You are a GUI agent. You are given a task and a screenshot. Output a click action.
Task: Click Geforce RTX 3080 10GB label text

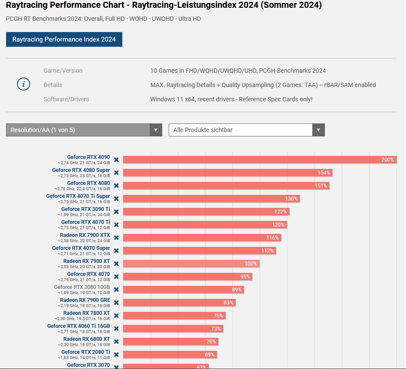(x=82, y=287)
